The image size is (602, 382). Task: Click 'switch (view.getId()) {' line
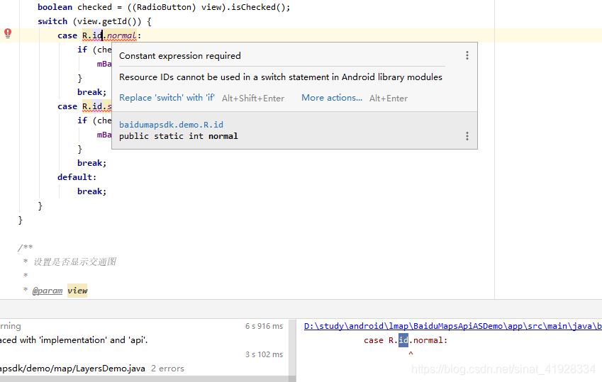tap(94, 21)
